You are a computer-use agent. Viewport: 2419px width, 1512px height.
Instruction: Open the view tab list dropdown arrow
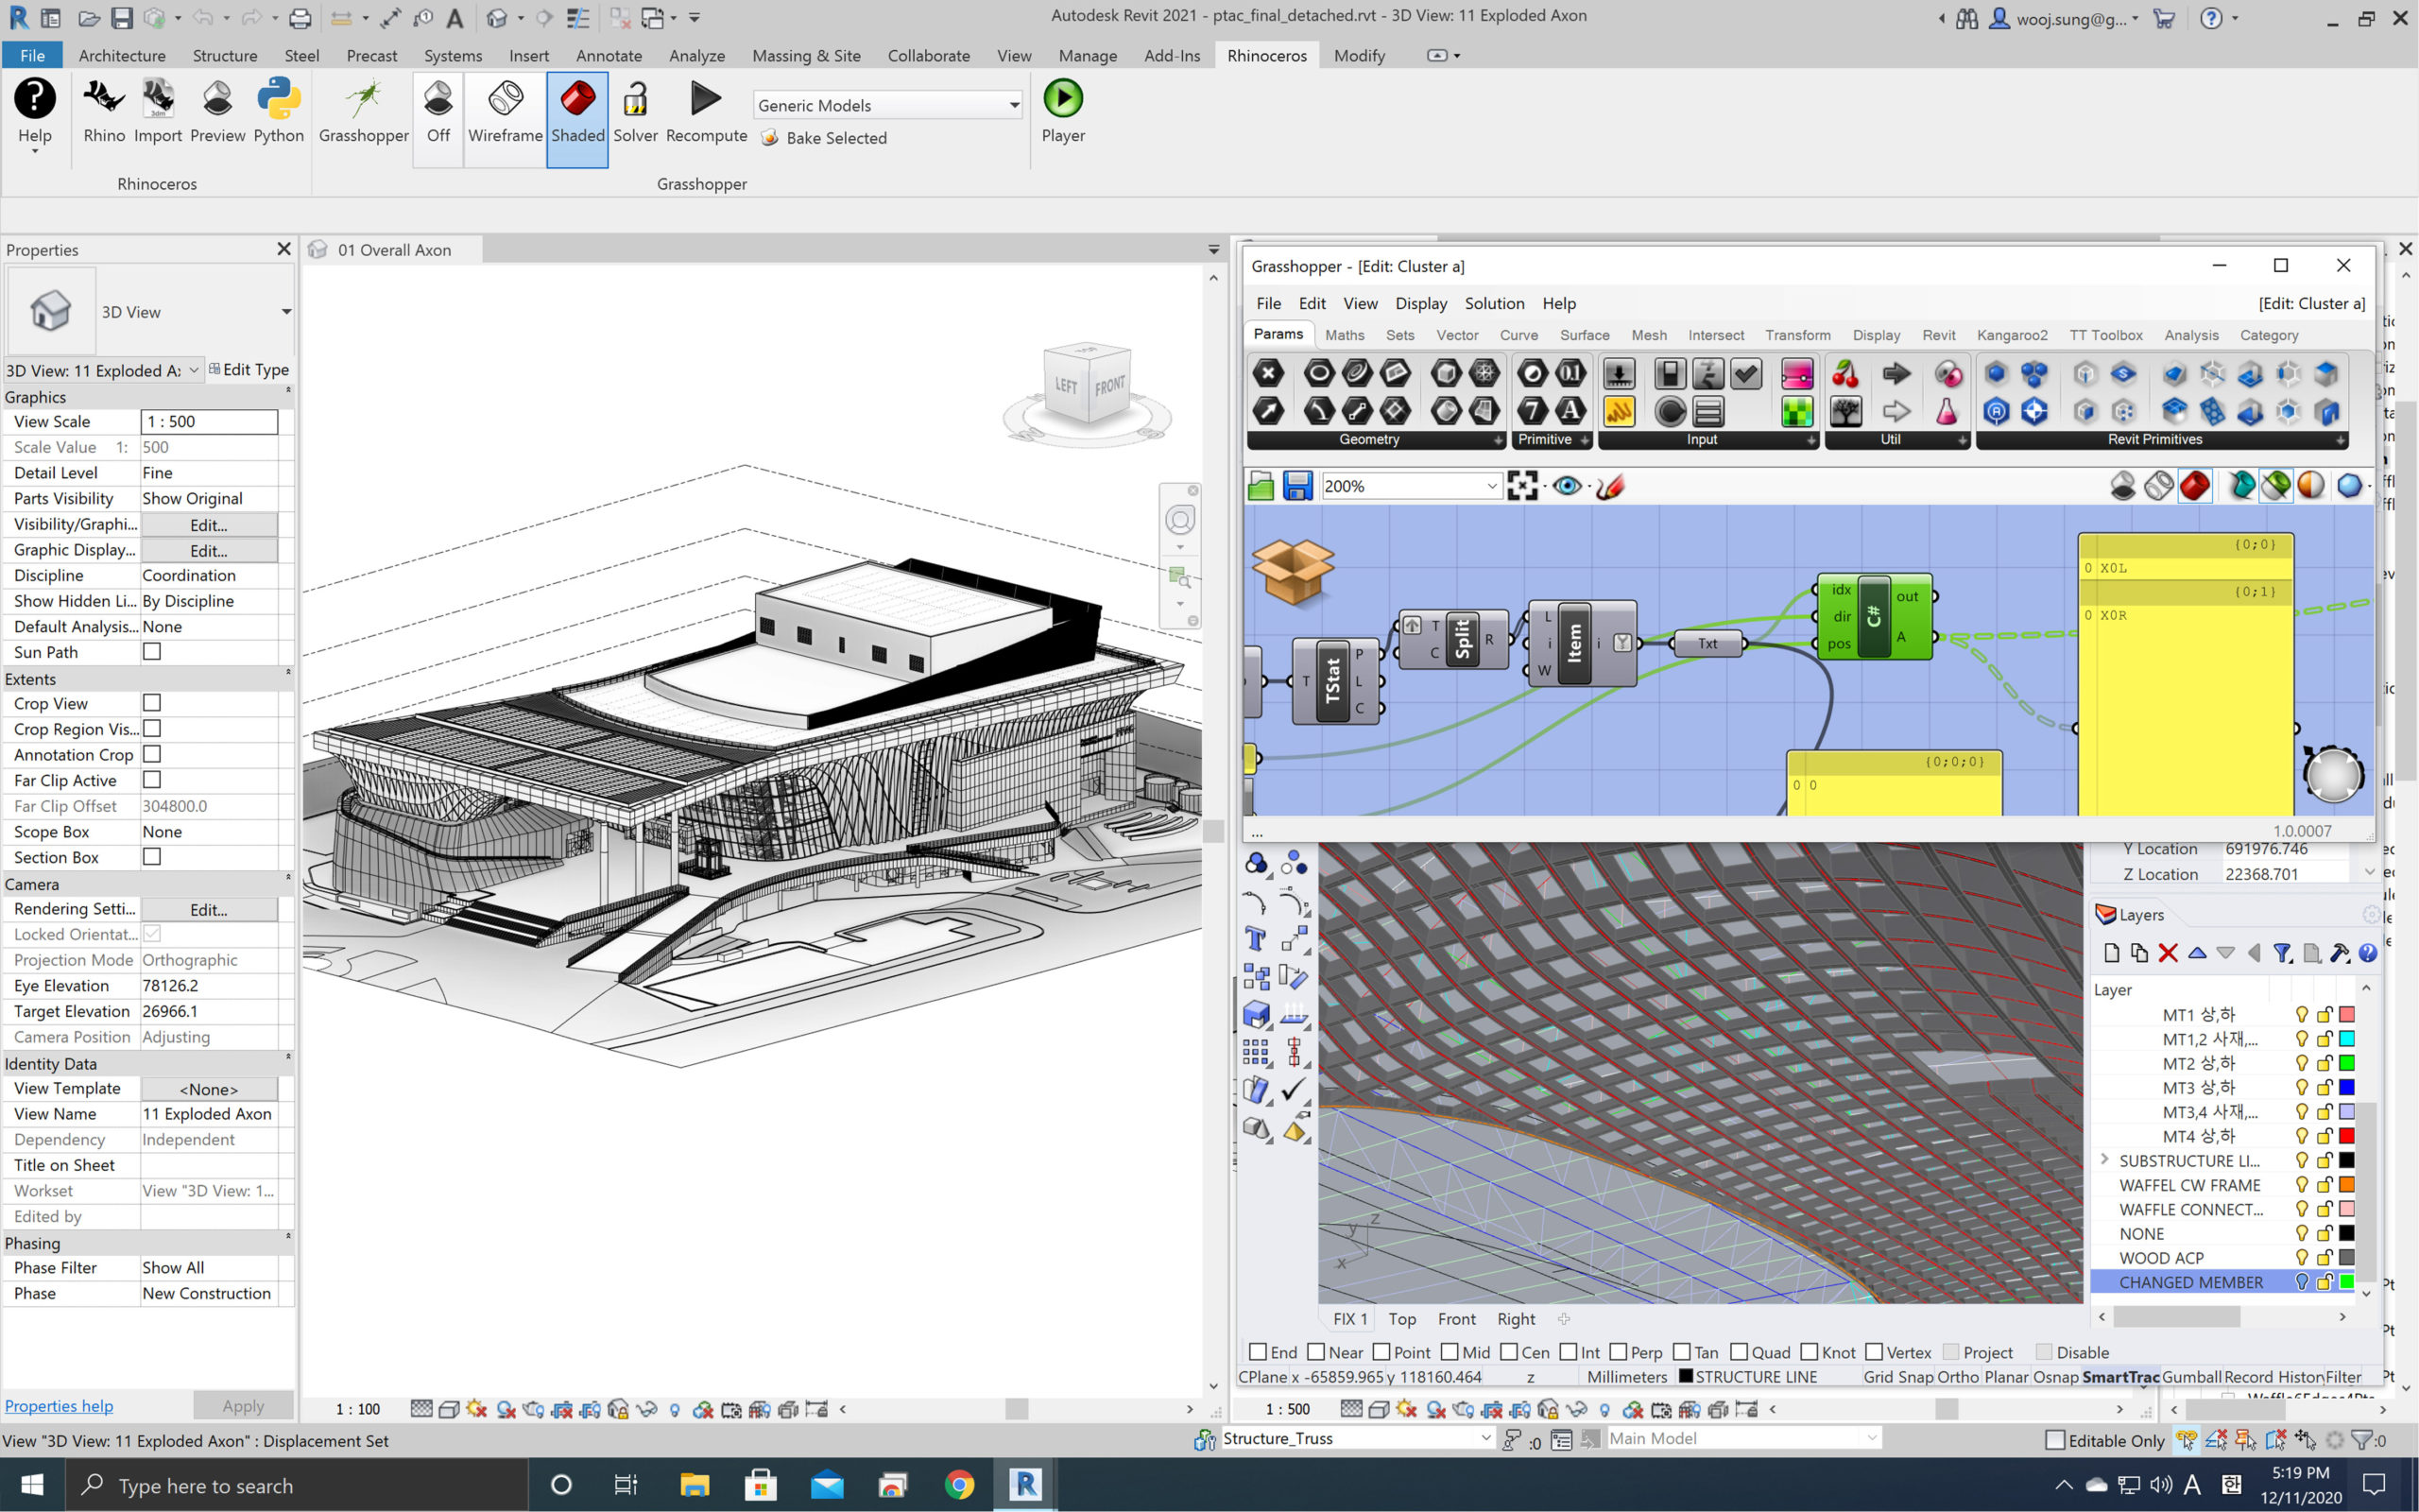point(1213,249)
